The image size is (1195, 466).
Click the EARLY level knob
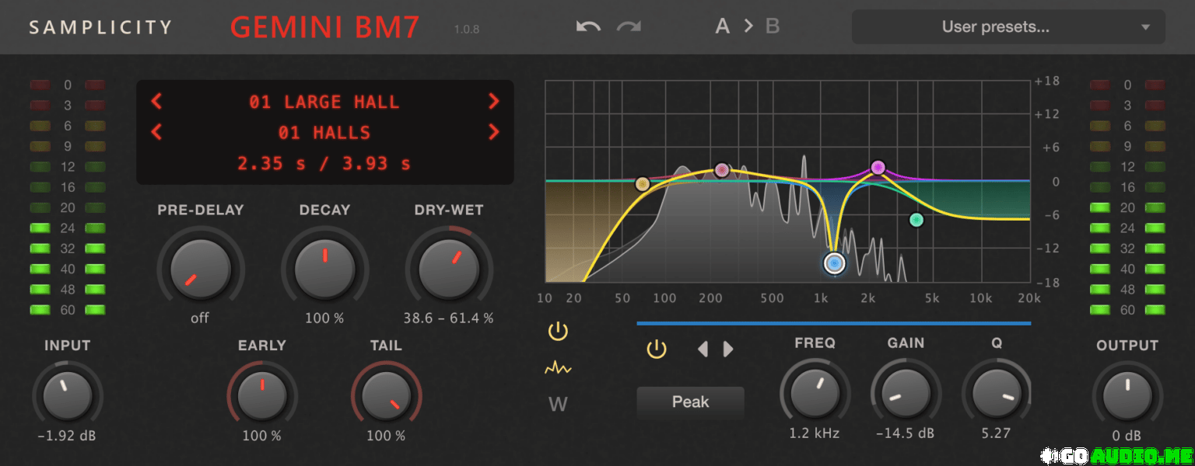click(262, 395)
